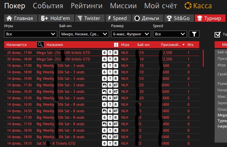This screenshot has height=147, width=227.
Task: Open the Мой счёт menu
Action: tap(161, 6)
